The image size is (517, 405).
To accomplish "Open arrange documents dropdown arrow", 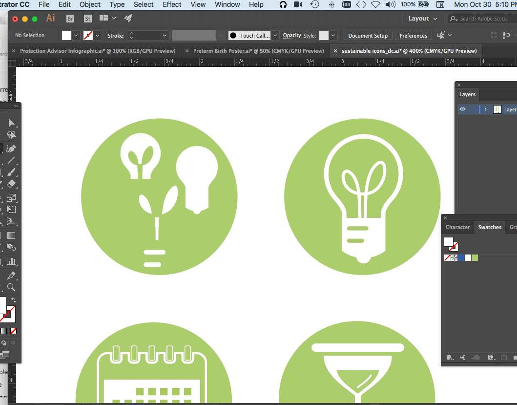I will pos(114,18).
